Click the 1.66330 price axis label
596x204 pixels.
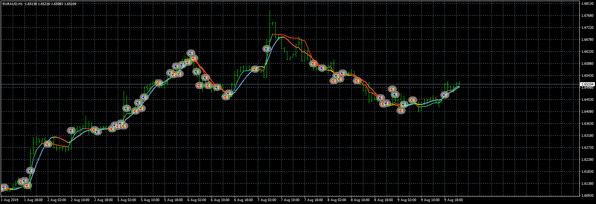(587, 52)
